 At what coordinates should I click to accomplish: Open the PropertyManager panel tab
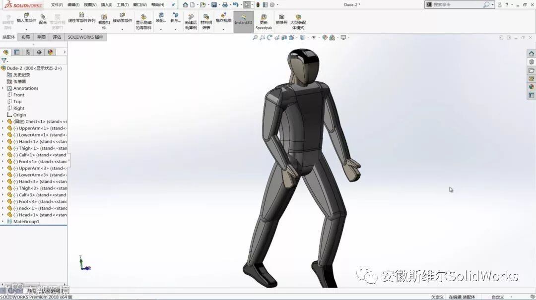(17, 52)
